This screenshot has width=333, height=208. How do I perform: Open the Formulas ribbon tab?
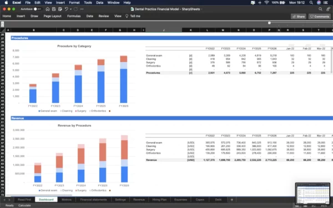pos(74,16)
